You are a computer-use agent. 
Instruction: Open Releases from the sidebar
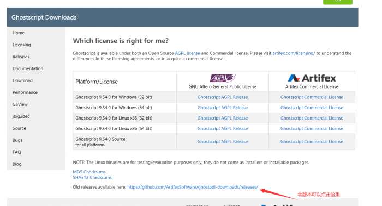(21, 57)
